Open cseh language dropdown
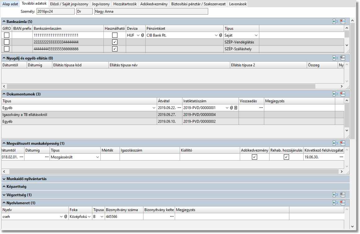This screenshot has height=234, width=360. (61, 217)
